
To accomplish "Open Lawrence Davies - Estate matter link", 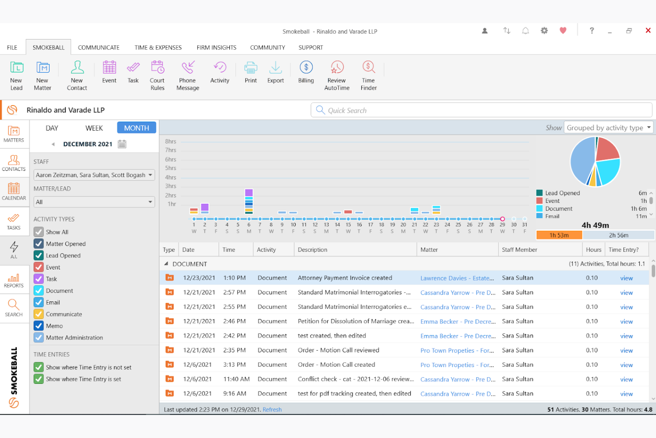I will pos(457,278).
